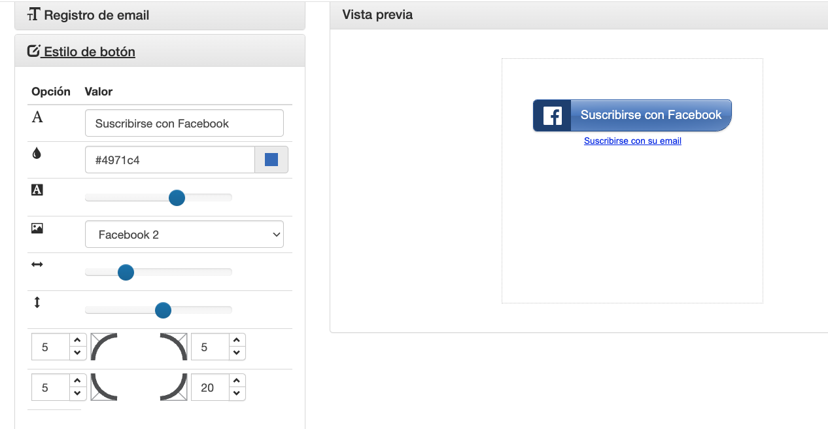Viewport: 828px width, 429px height.
Task: Click the button text letter A icon
Action: (37, 117)
